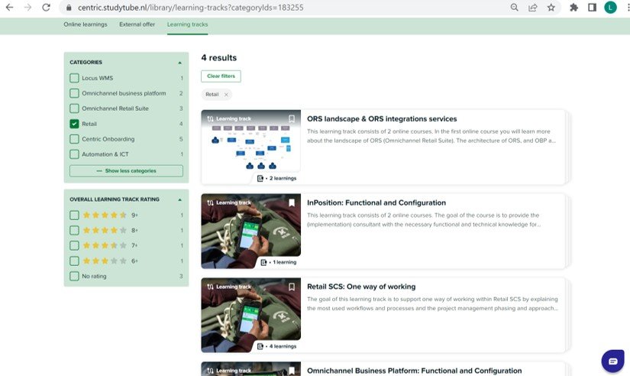Remove the Retail filter chip
630x376 pixels.
[x=226, y=95]
